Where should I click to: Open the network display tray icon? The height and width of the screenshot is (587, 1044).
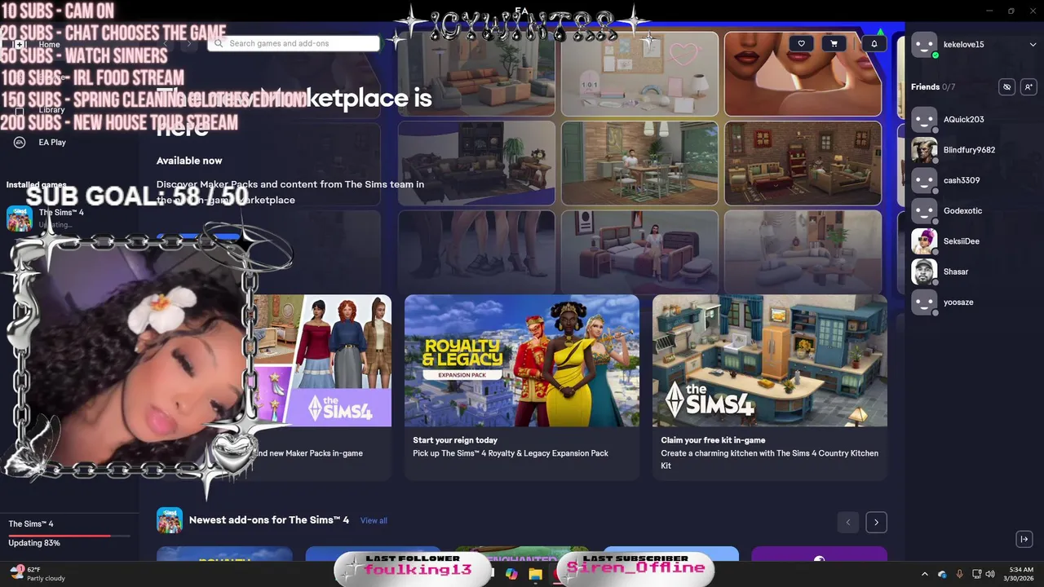(x=976, y=574)
